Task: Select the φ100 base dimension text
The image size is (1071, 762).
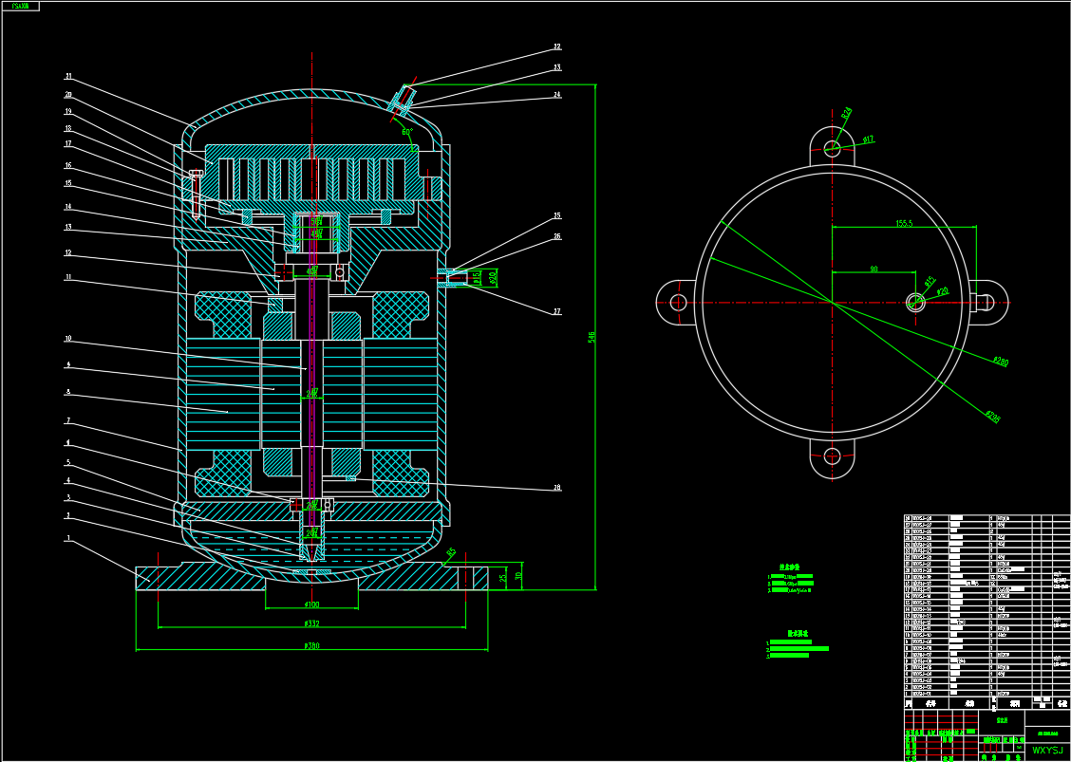Action: pyautogui.click(x=311, y=604)
